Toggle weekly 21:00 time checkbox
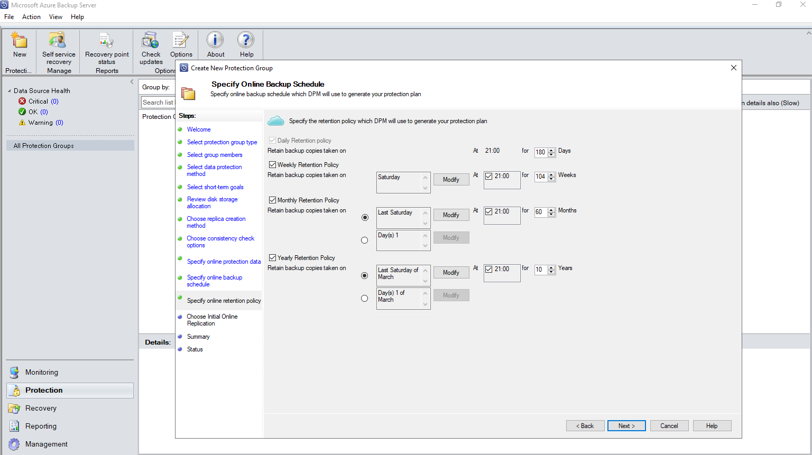The image size is (812, 455). coord(489,177)
